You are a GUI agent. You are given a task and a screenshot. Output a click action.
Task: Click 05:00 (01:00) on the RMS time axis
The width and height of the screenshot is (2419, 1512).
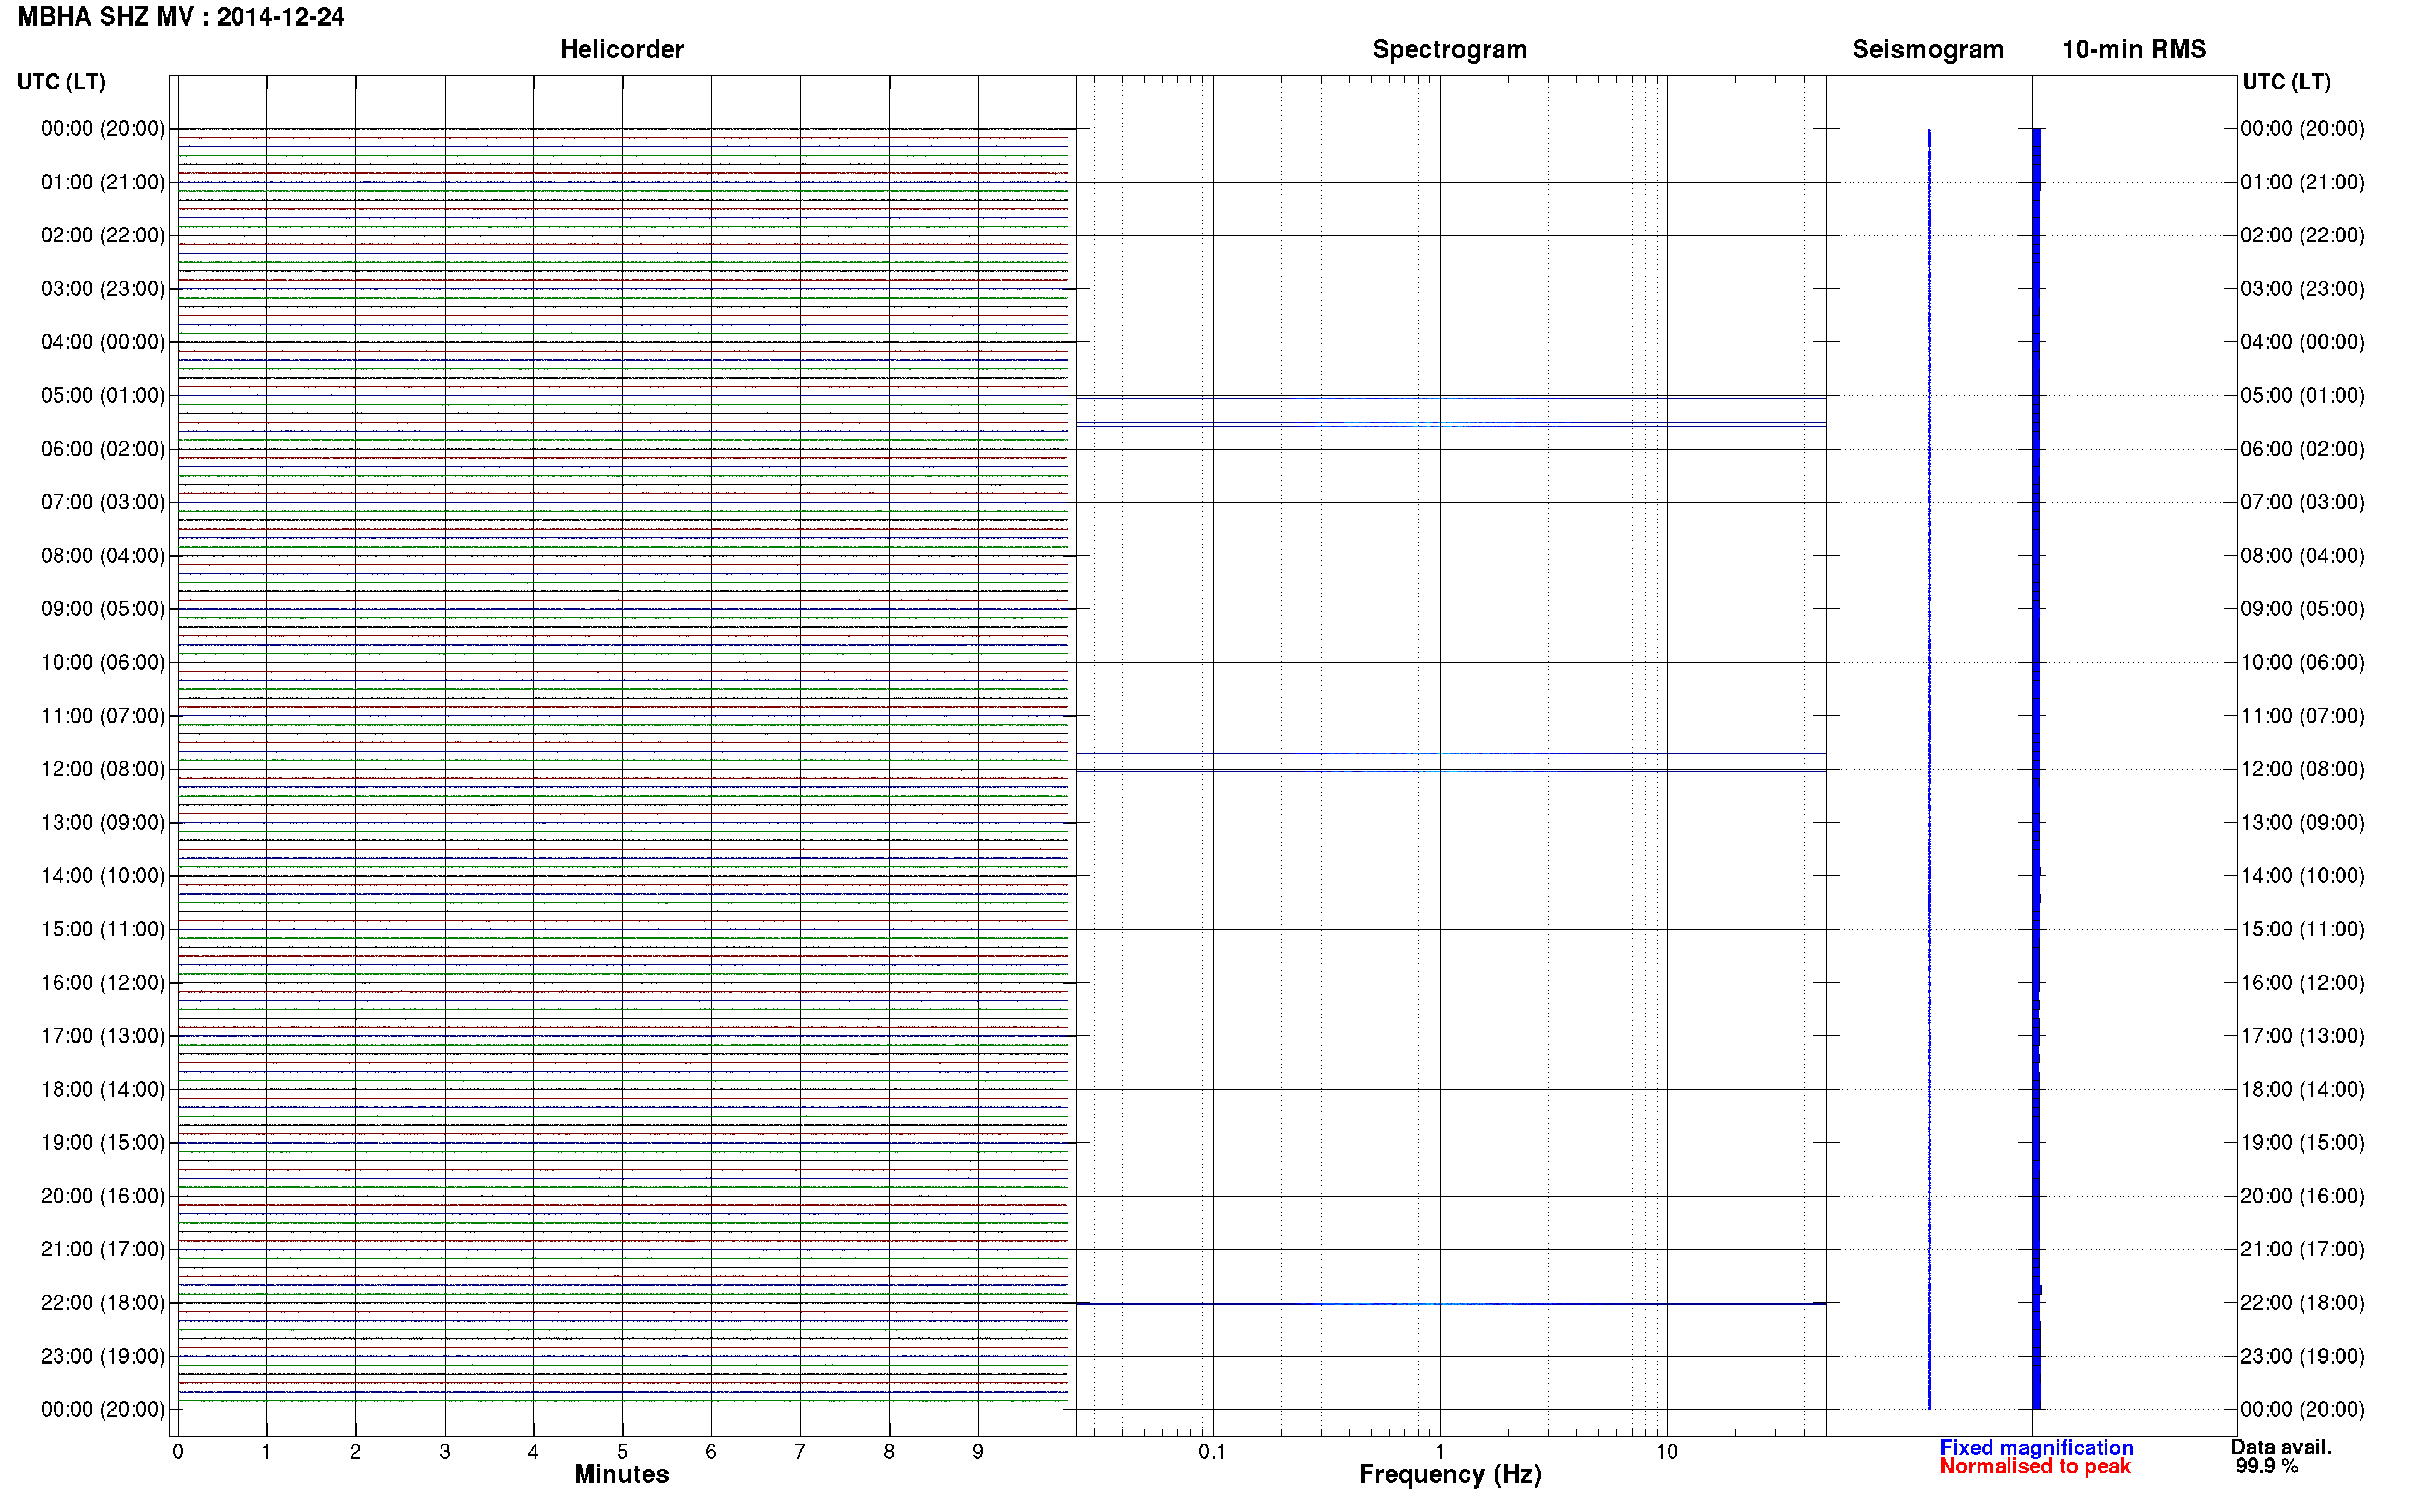[2302, 395]
